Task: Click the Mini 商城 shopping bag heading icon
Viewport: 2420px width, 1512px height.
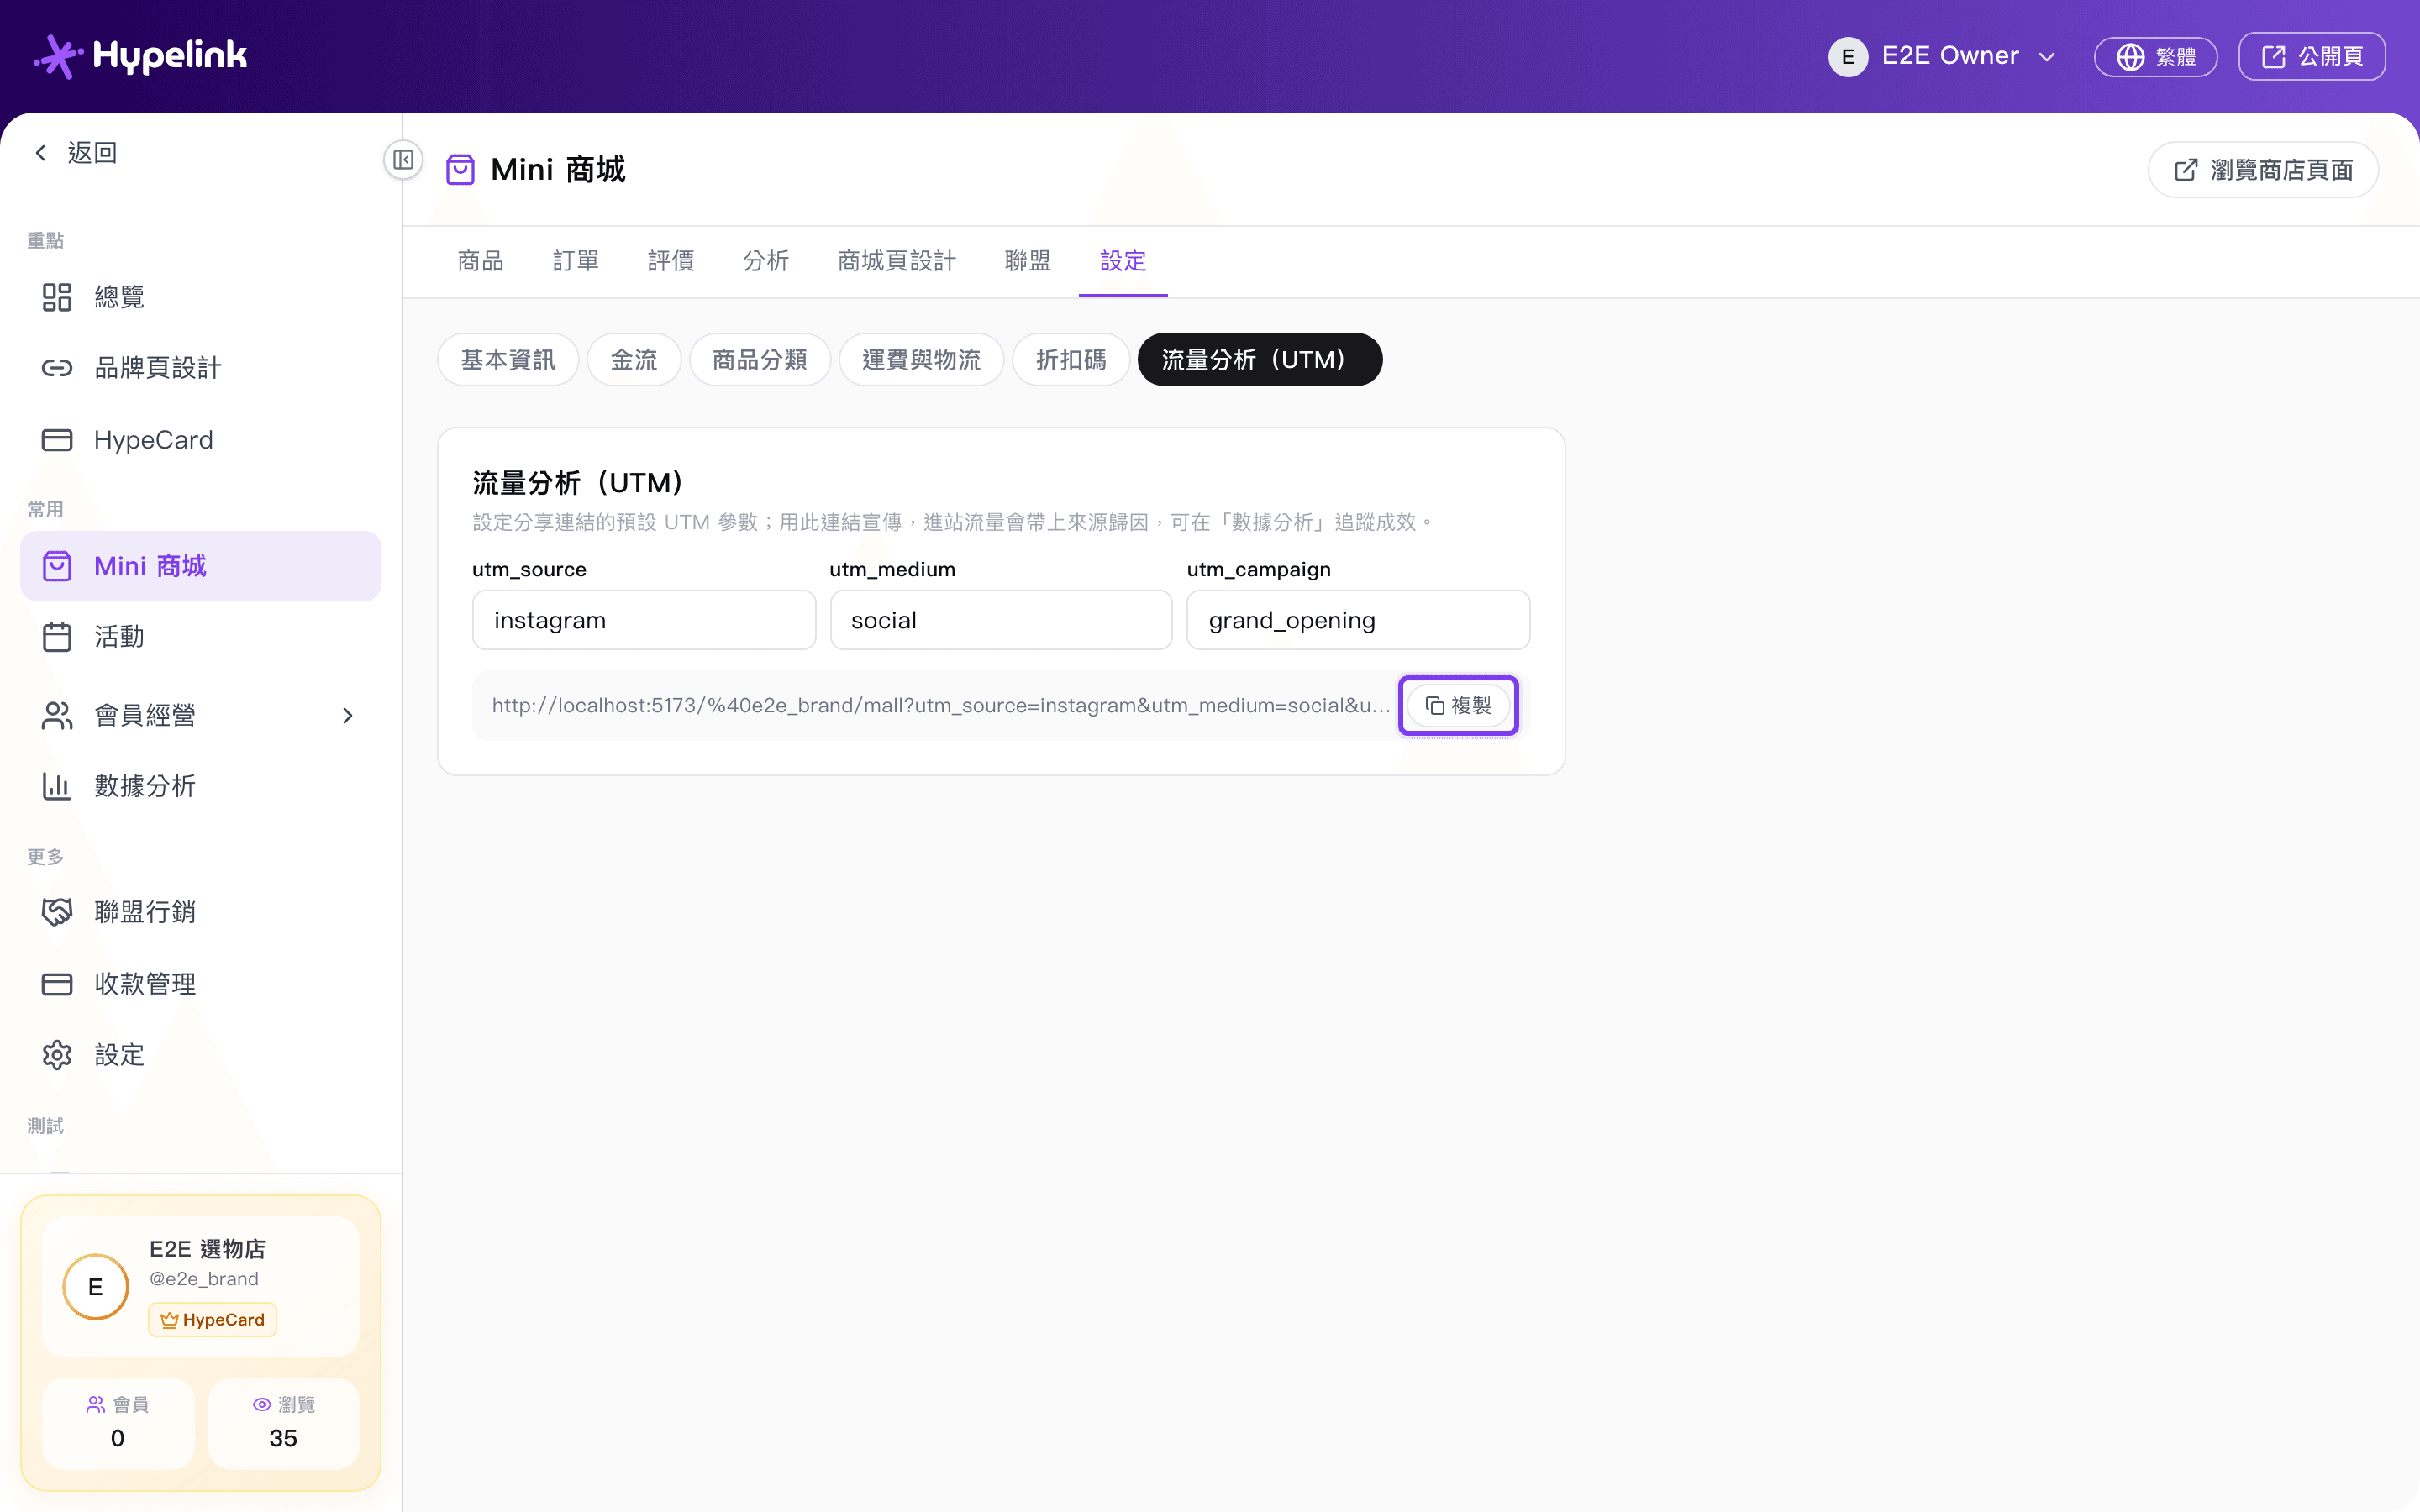Action: 460,170
